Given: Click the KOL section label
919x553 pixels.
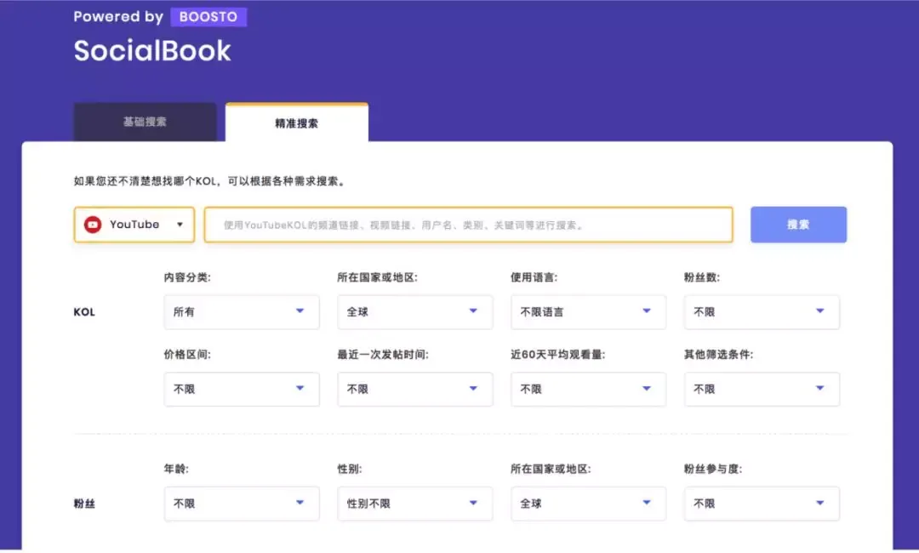Looking at the screenshot, I should (x=84, y=312).
